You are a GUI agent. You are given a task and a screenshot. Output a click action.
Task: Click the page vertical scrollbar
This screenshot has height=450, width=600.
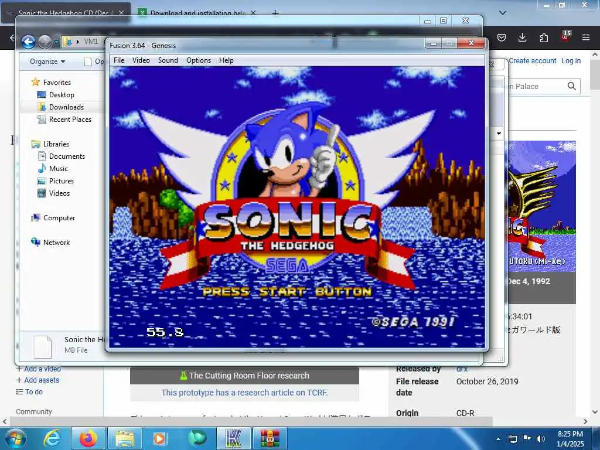click(595, 74)
